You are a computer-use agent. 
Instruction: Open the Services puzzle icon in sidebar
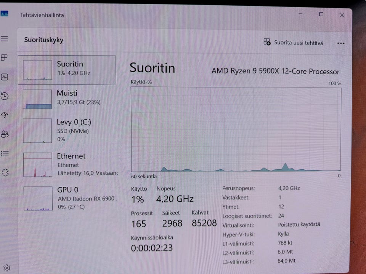point(5,172)
